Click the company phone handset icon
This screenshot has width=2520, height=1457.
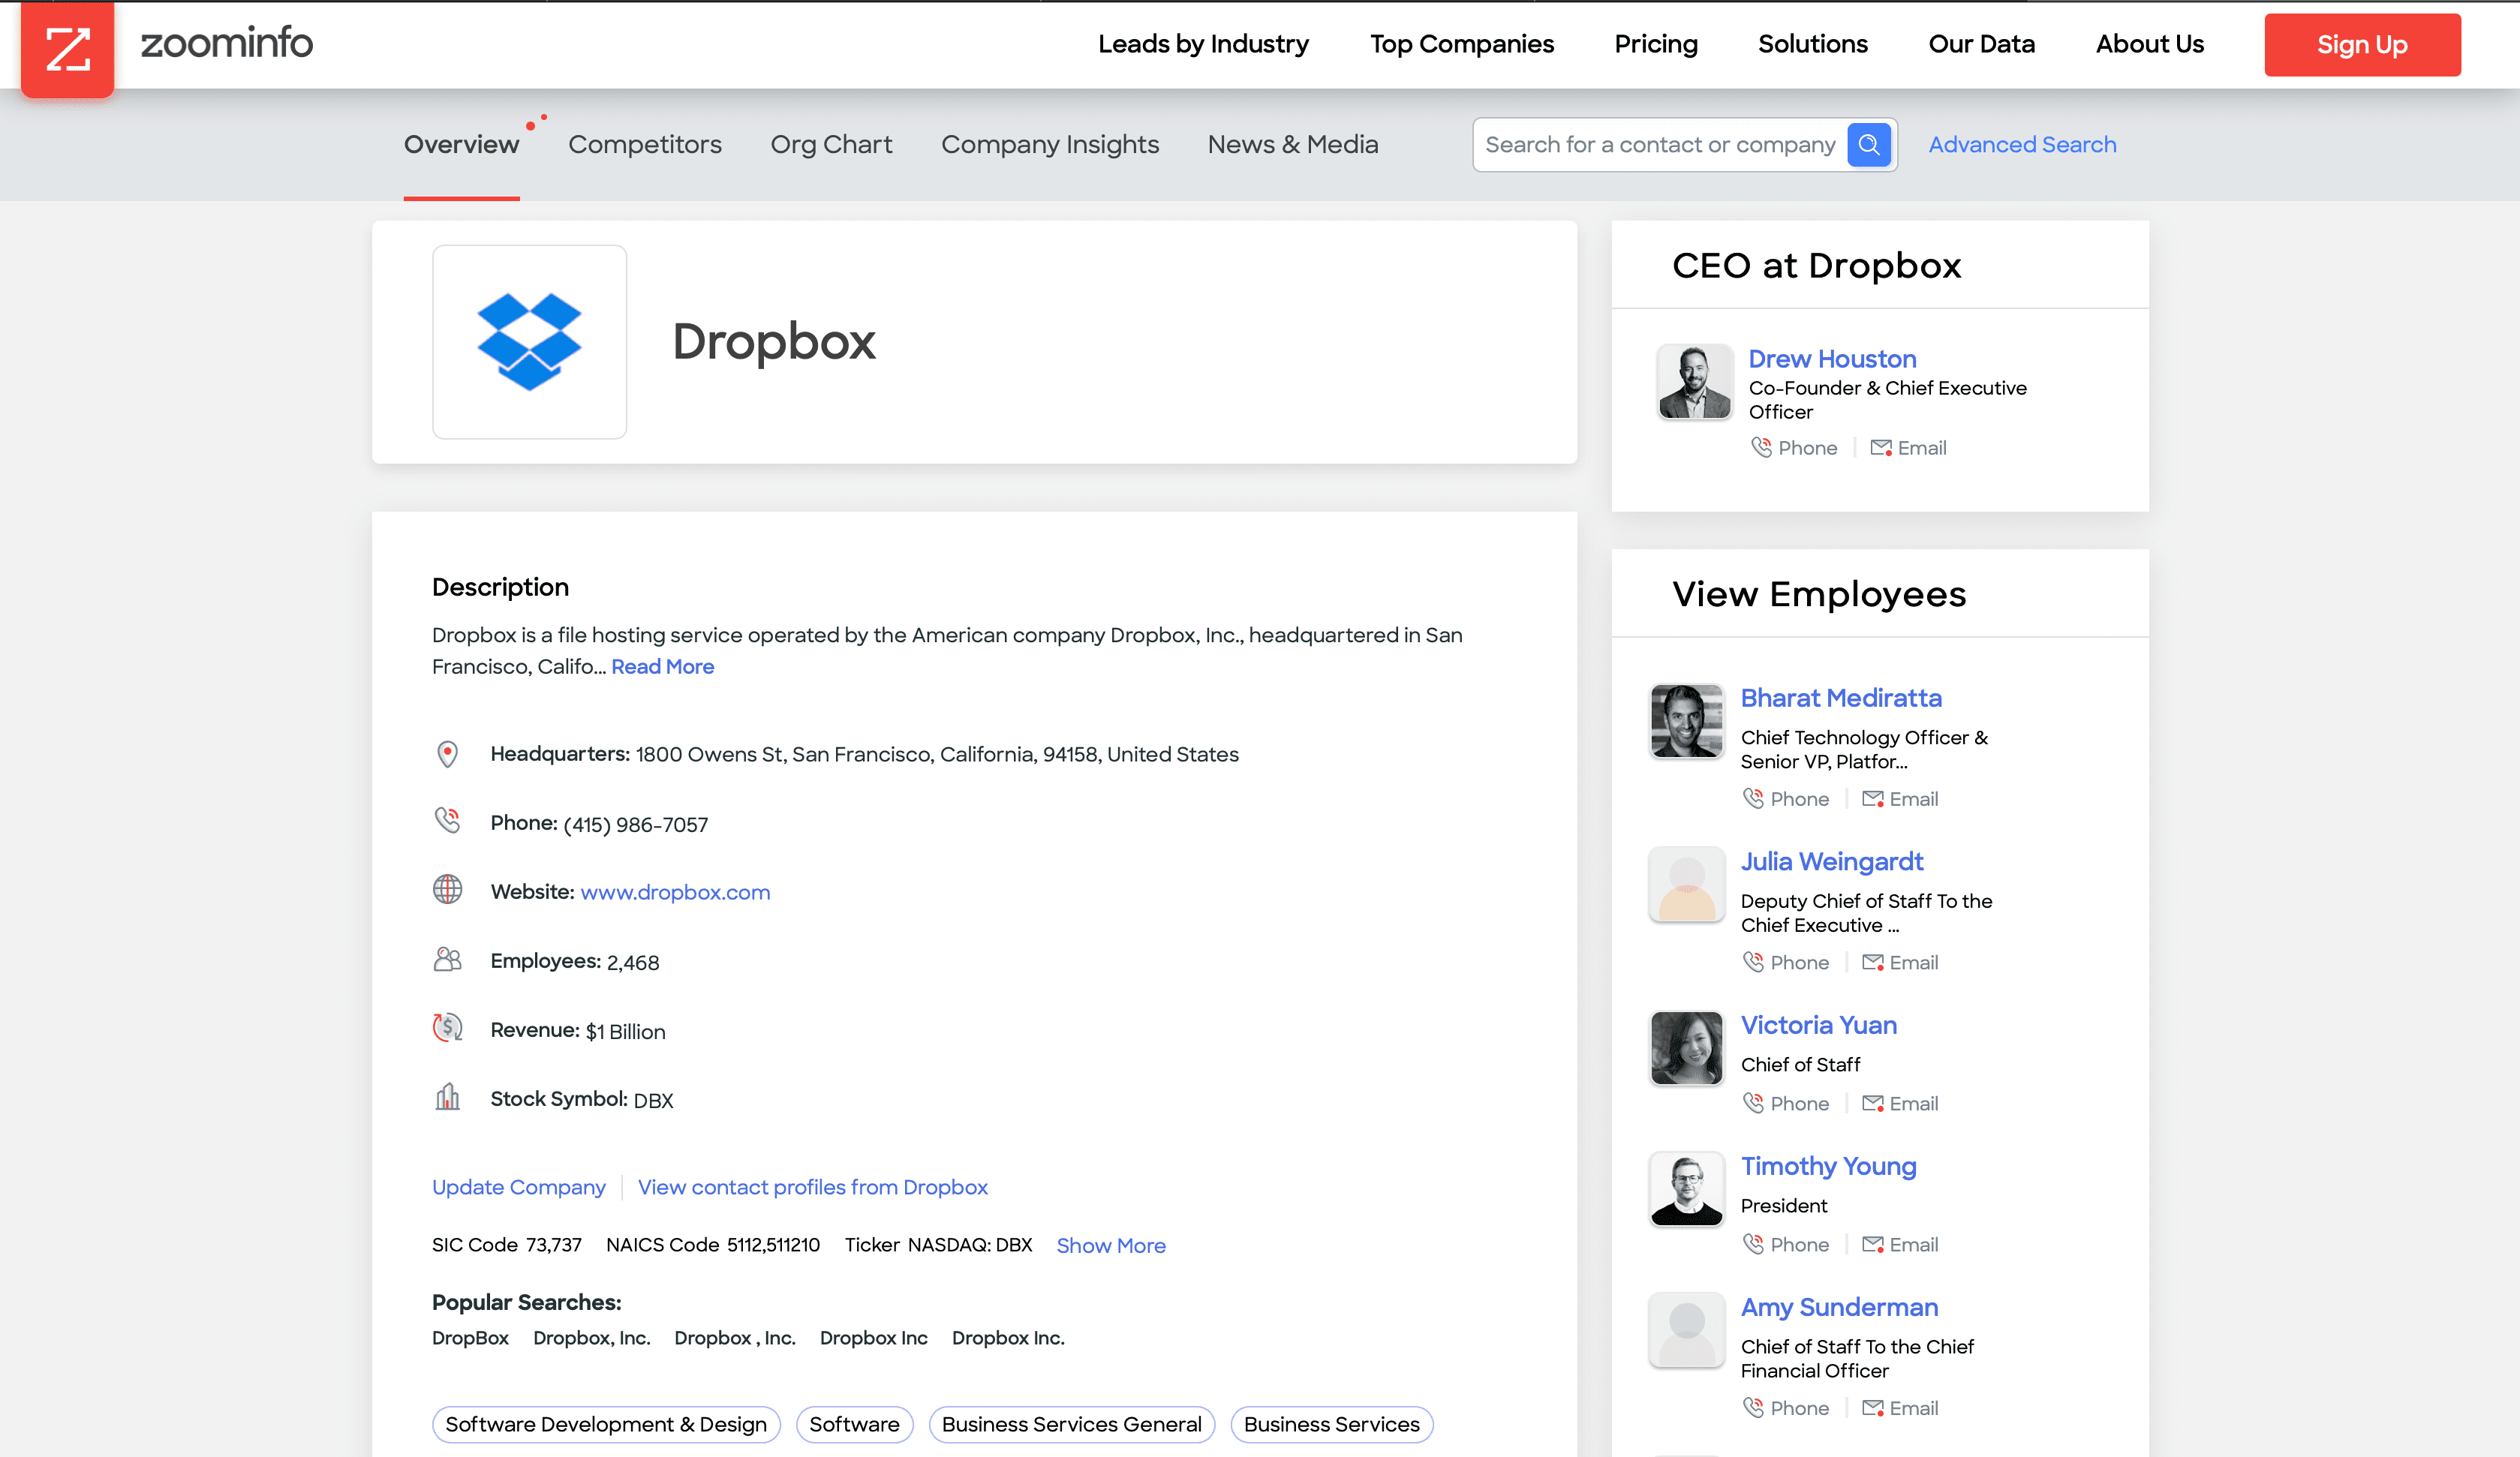point(447,821)
